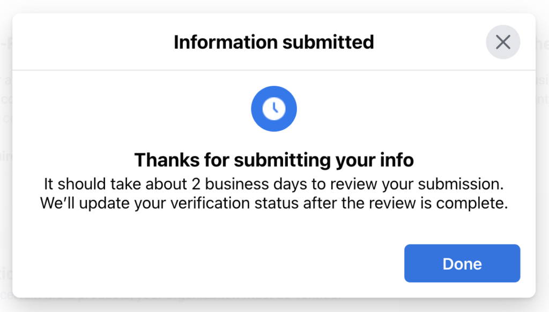This screenshot has height=312, width=549.
Task: Click the blue clock pending icon
Action: [x=274, y=108]
